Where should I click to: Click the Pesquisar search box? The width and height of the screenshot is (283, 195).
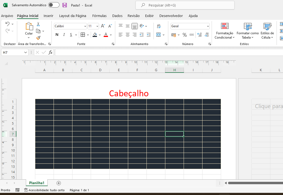185,5
